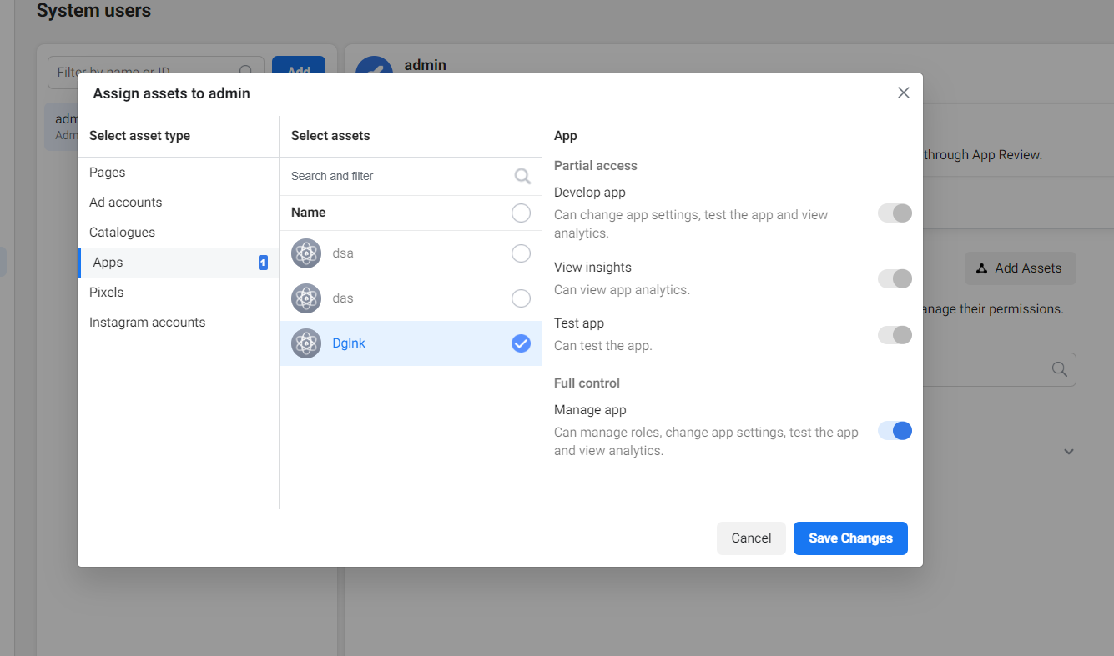1114x656 pixels.
Task: Uncheck the Dglnk app checkbox
Action: coord(521,343)
